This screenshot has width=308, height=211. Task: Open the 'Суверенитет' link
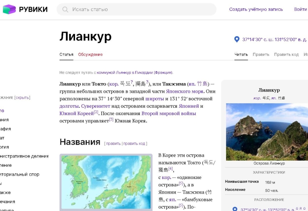tap(95, 106)
